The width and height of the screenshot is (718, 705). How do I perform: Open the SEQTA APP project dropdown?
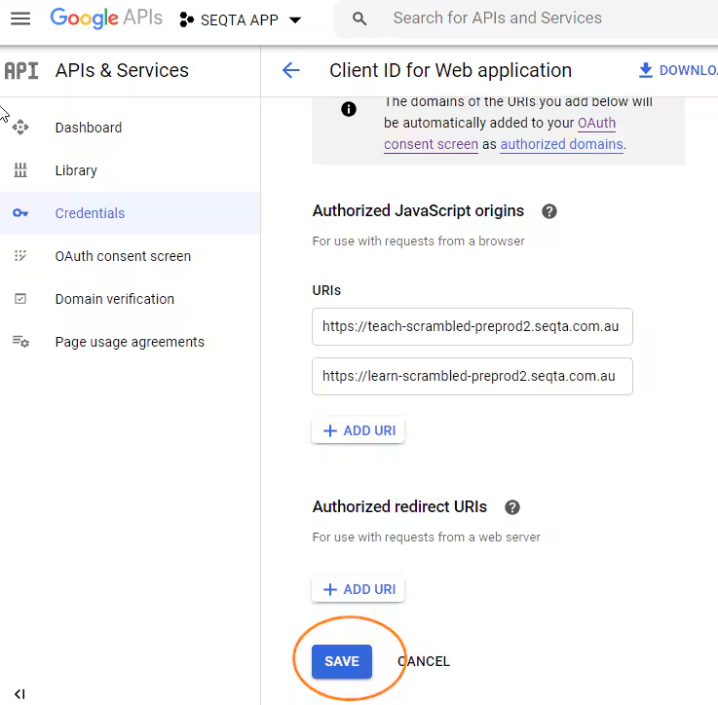pos(241,19)
